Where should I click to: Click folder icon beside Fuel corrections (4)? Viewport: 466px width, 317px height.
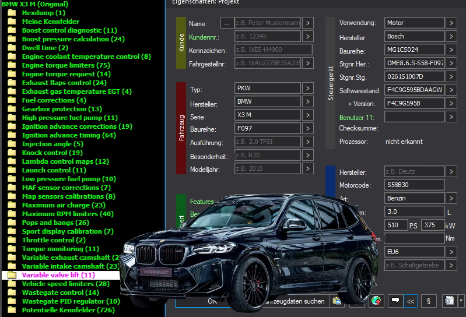12,100
